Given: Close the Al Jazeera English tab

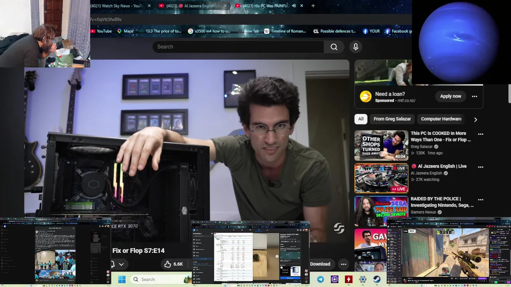Looking at the screenshot, I should 225,6.
